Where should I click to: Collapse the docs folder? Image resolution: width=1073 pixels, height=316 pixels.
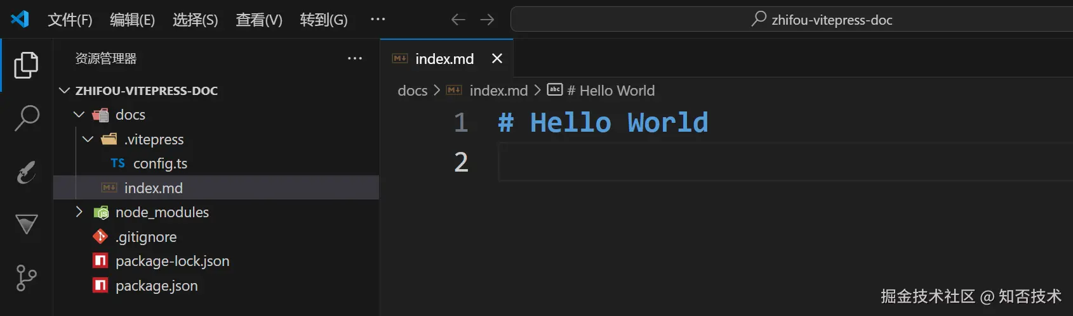[x=79, y=115]
